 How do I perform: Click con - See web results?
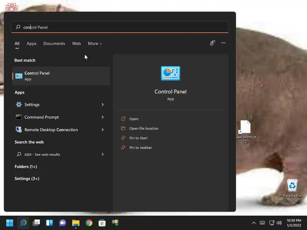pos(42,154)
